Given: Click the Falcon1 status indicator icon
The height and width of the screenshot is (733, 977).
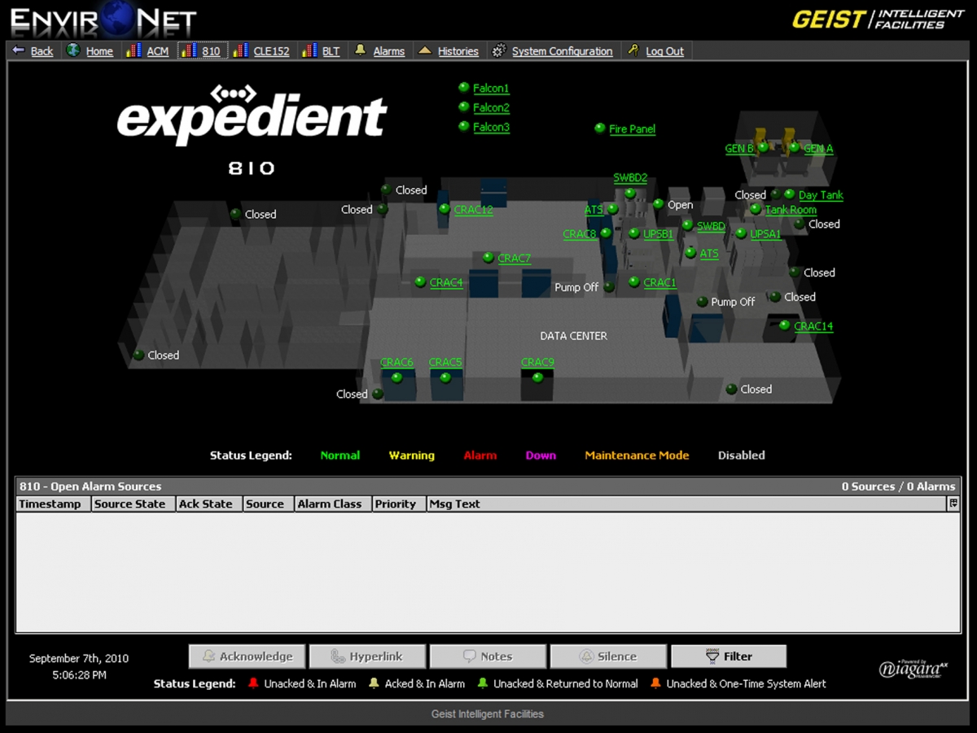Looking at the screenshot, I should coord(464,88).
